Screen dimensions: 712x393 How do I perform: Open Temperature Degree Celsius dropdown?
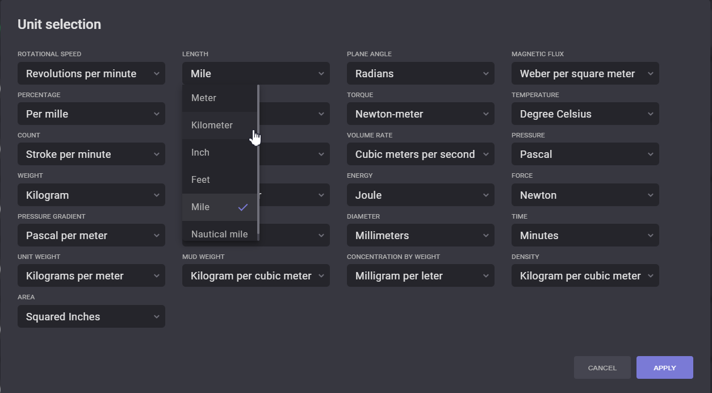pos(585,114)
